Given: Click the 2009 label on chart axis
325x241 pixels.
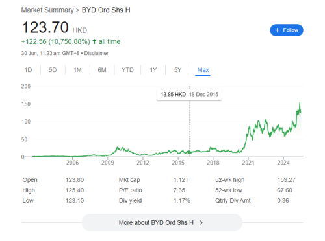Looking at the screenshot, I should (x=108, y=163).
